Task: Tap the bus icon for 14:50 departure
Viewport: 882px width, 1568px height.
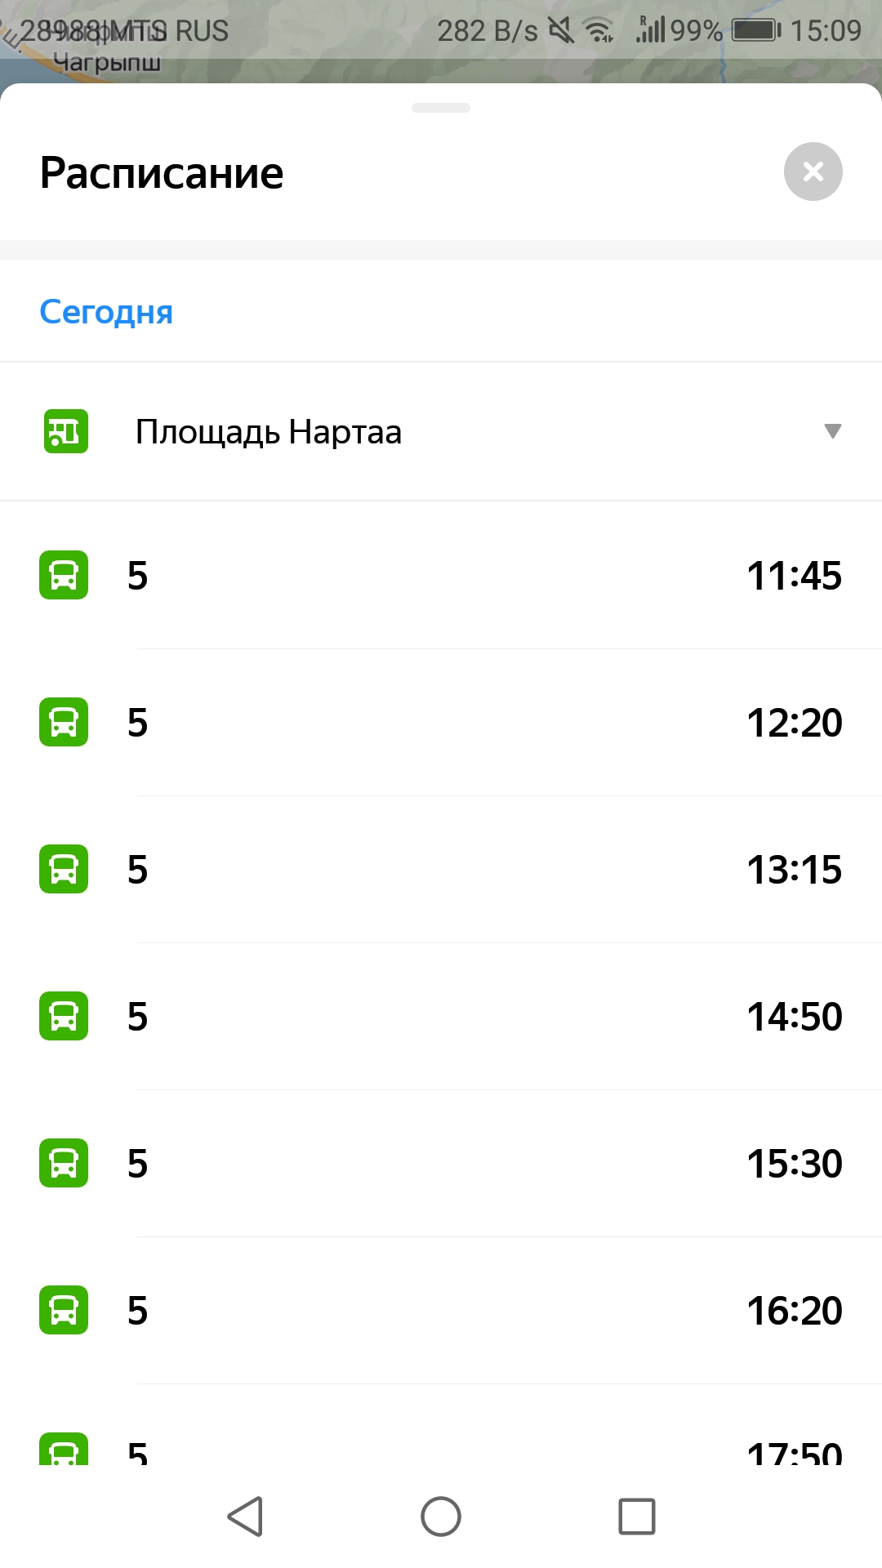Action: (x=64, y=1016)
